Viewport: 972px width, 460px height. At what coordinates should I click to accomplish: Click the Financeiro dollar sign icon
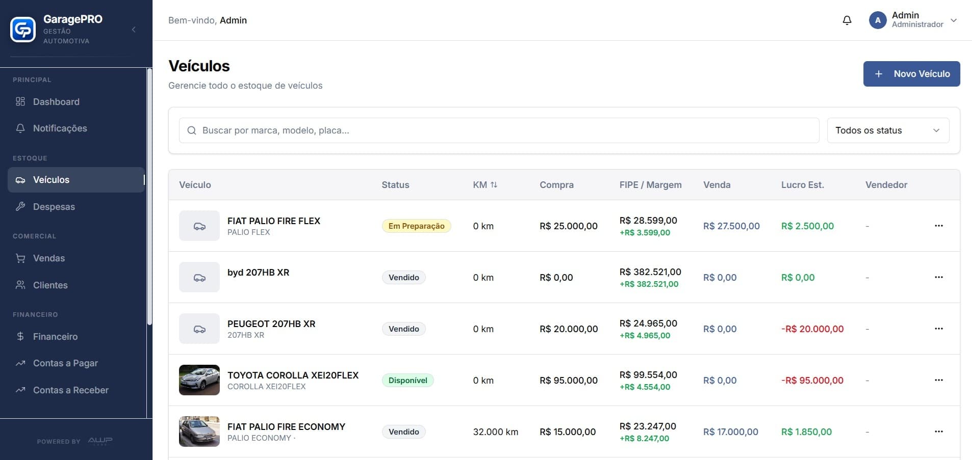(20, 336)
